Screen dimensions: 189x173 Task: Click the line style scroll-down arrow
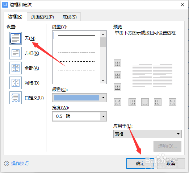(x=103, y=81)
